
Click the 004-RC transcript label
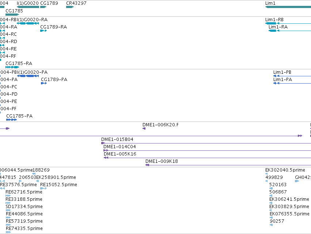(x=8, y=34)
